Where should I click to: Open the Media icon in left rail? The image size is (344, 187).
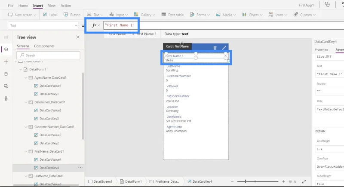point(6,86)
